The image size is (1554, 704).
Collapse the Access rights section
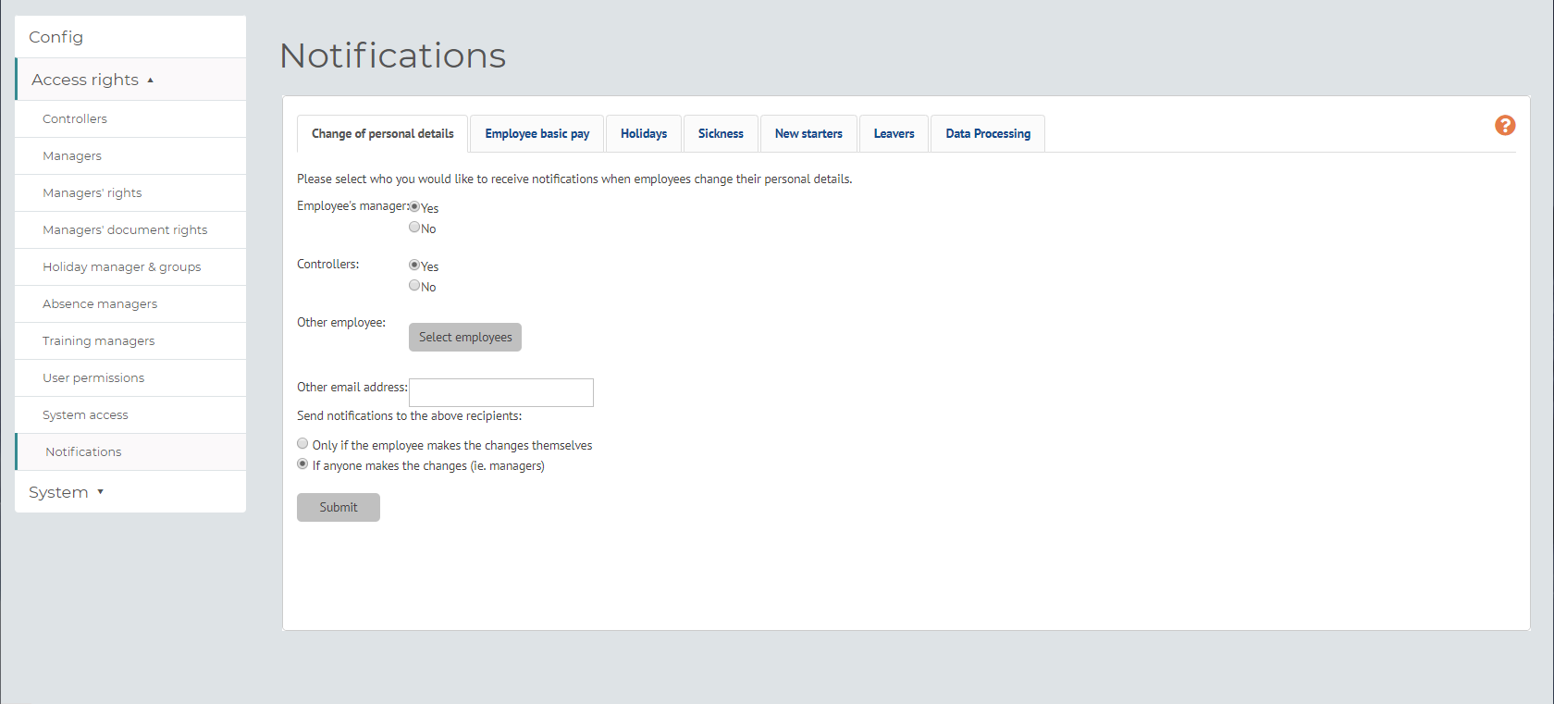[130, 80]
